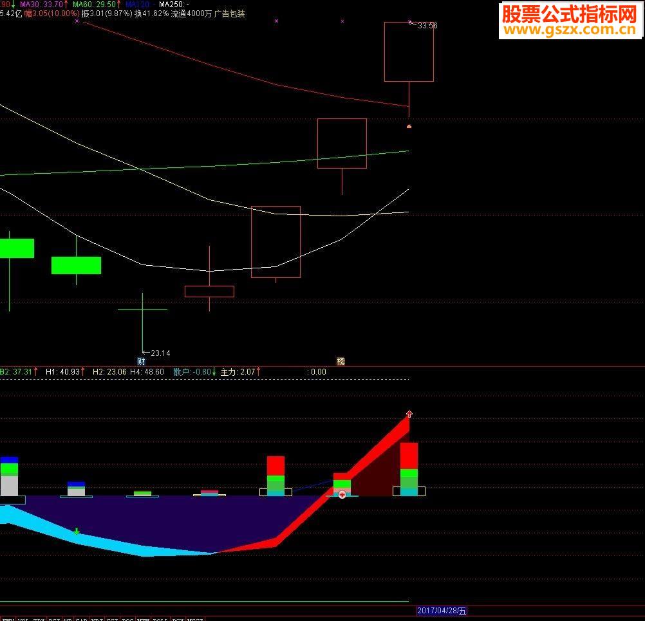Click the 振3.01(9.87%) amplitude readout

point(107,14)
